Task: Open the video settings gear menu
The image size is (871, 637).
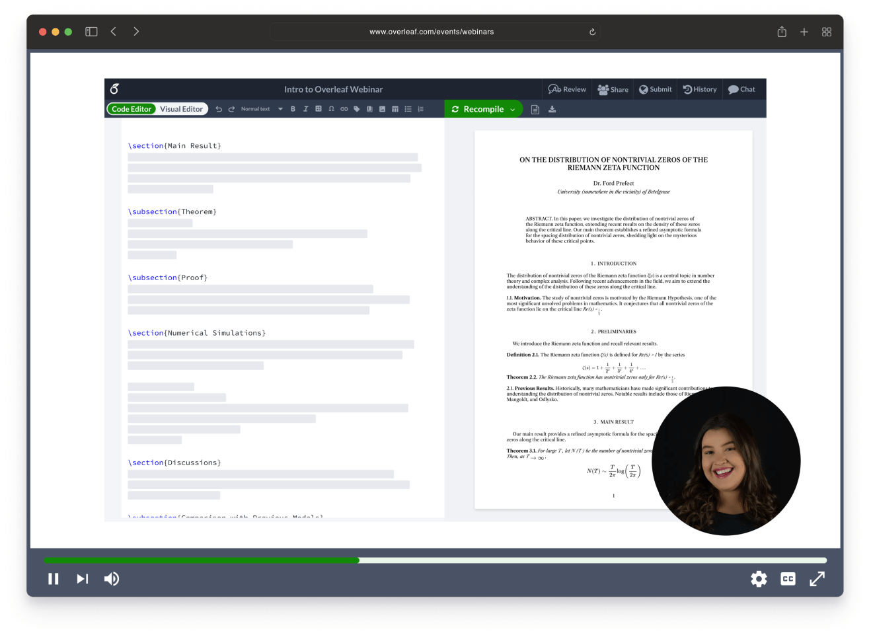Action: point(759,579)
